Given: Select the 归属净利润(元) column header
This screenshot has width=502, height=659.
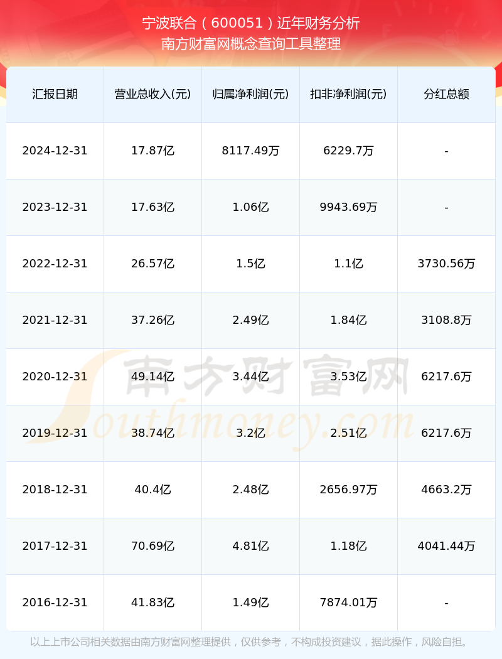Looking at the screenshot, I should click(x=251, y=94).
